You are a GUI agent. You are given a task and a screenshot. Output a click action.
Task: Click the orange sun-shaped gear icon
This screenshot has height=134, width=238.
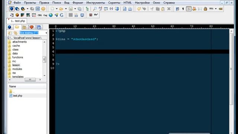pos(43,9)
